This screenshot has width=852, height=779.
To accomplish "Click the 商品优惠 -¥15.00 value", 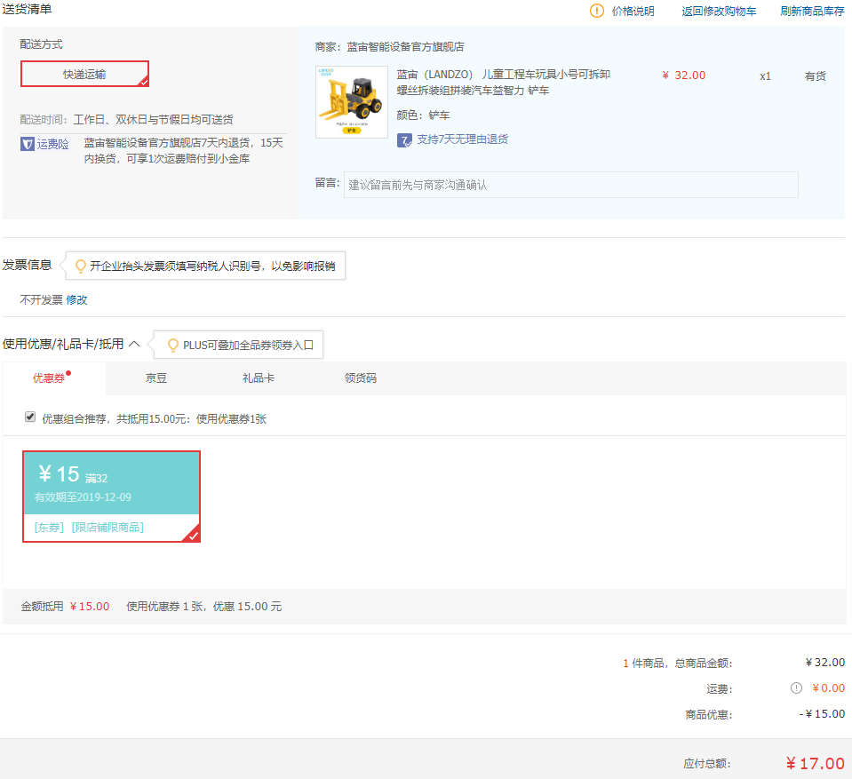I will [x=822, y=714].
